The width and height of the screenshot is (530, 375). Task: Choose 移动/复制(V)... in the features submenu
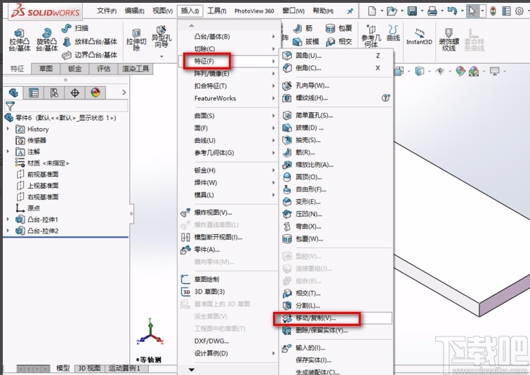(x=336, y=318)
